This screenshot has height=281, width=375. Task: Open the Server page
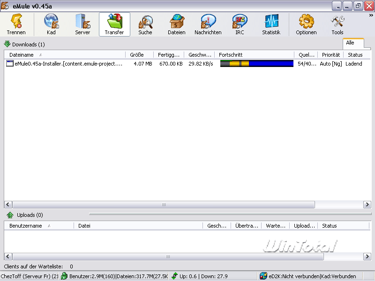pos(83,24)
